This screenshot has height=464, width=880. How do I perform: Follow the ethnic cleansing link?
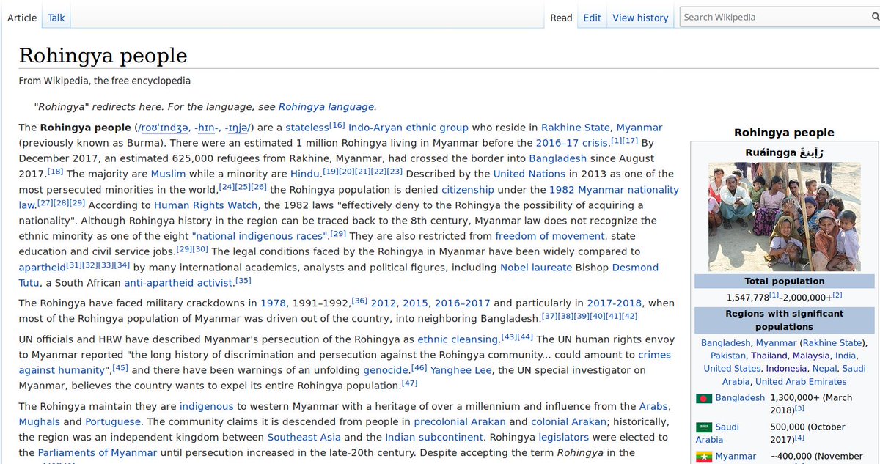tap(458, 339)
